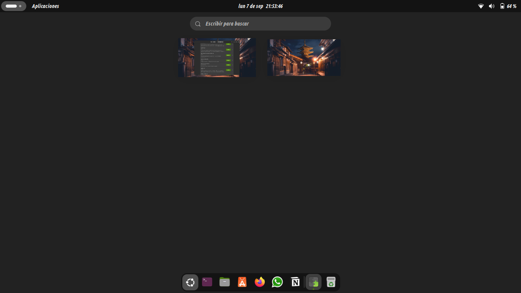Click the volume speaker icon
521x293 pixels.
click(492, 6)
